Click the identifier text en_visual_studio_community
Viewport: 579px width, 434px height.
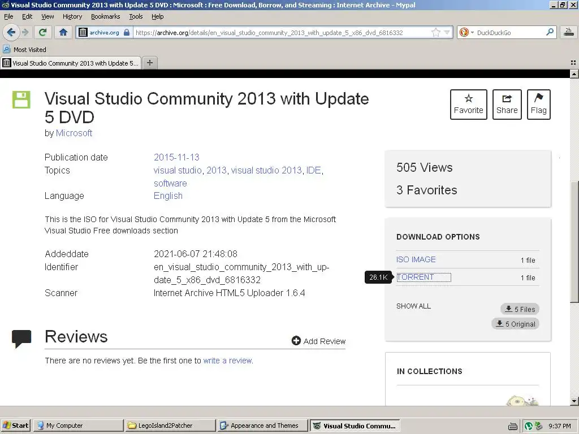click(241, 274)
